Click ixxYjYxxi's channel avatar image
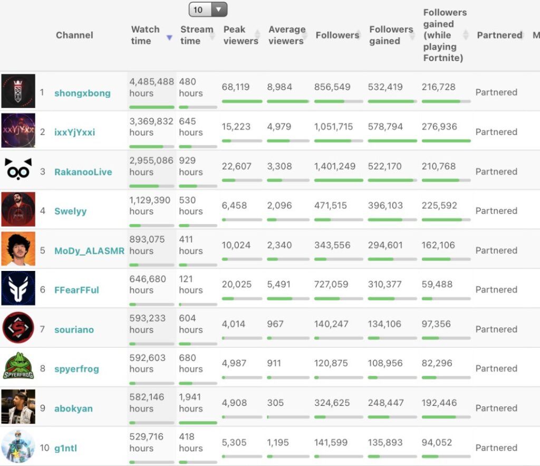Image resolution: width=540 pixels, height=466 pixels. click(x=18, y=131)
